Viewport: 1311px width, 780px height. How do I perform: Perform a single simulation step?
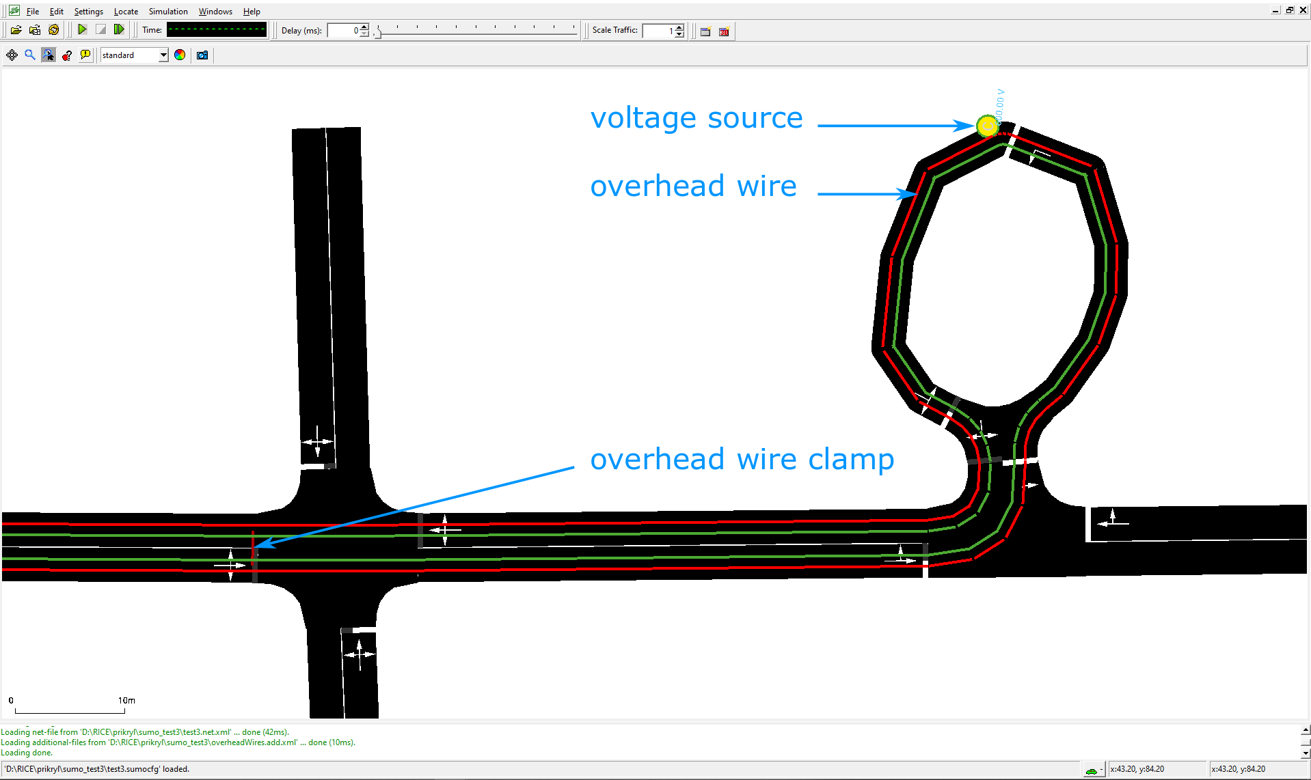[x=119, y=30]
